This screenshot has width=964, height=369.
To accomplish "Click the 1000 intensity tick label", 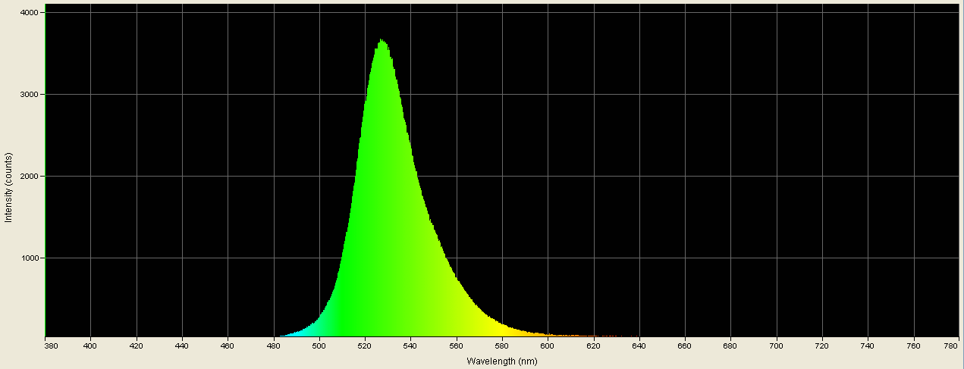I will click(x=31, y=258).
